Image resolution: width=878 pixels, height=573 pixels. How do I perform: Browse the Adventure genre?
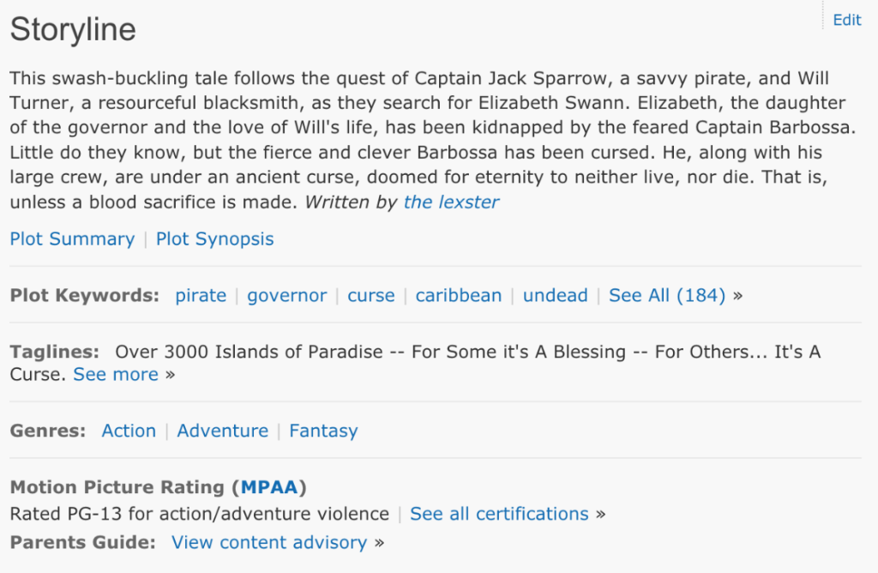pos(222,431)
